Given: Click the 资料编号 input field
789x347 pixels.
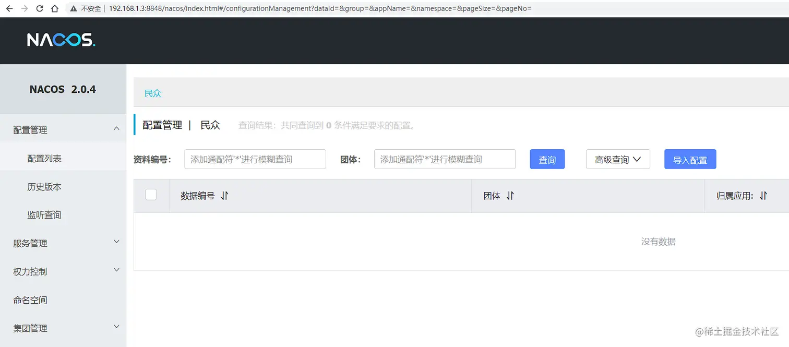Looking at the screenshot, I should coord(255,159).
